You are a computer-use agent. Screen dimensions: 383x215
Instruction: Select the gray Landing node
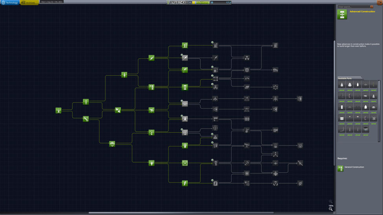point(185,119)
